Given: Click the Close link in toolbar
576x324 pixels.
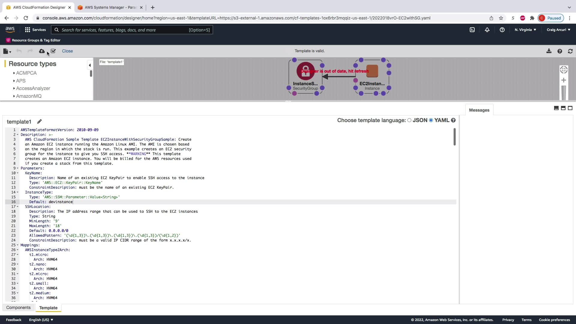Looking at the screenshot, I should pos(67,51).
